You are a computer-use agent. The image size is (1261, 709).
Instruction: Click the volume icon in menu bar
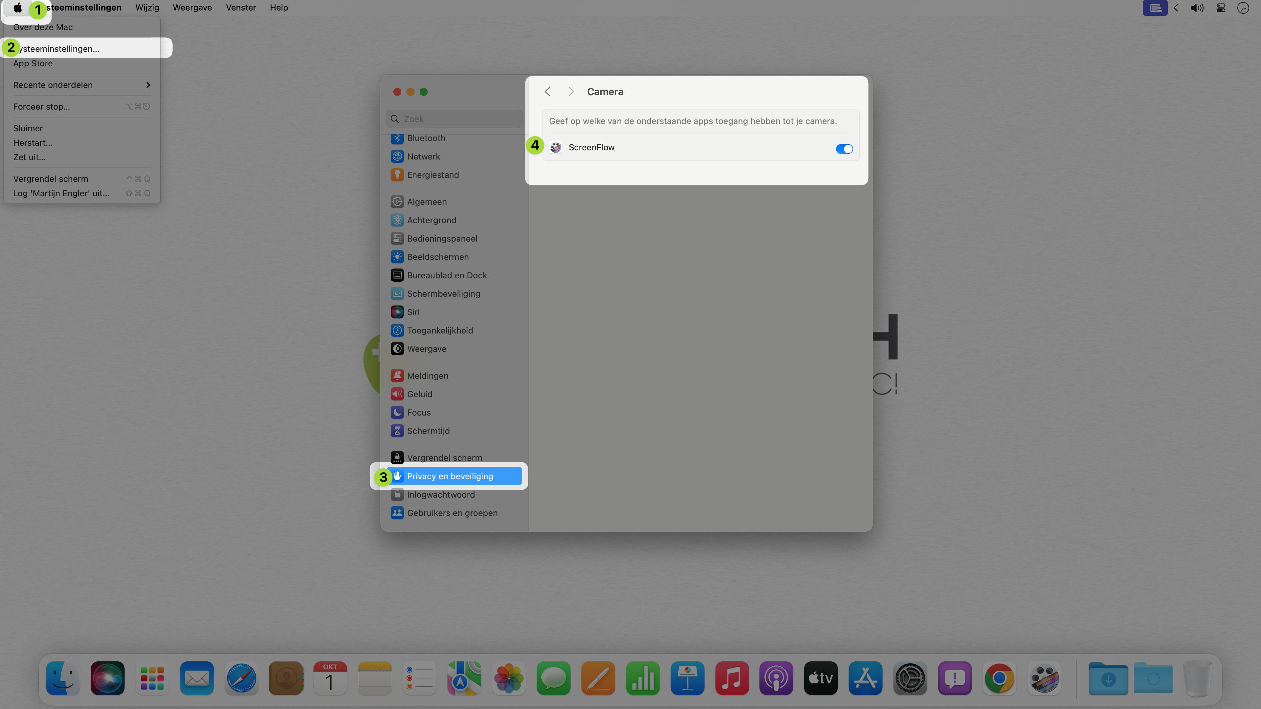tap(1197, 8)
